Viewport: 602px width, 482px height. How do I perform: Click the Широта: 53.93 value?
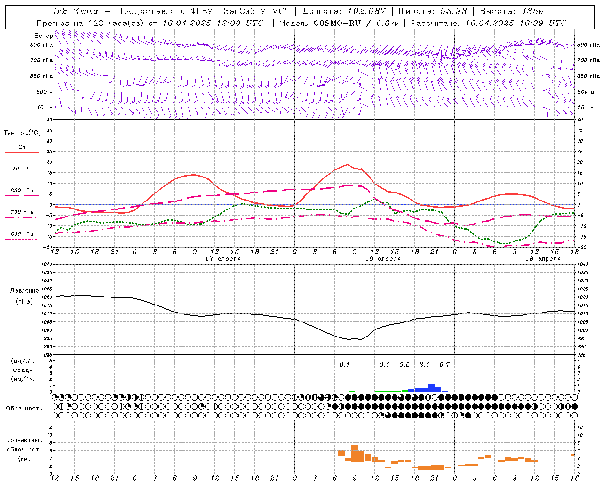(432, 11)
